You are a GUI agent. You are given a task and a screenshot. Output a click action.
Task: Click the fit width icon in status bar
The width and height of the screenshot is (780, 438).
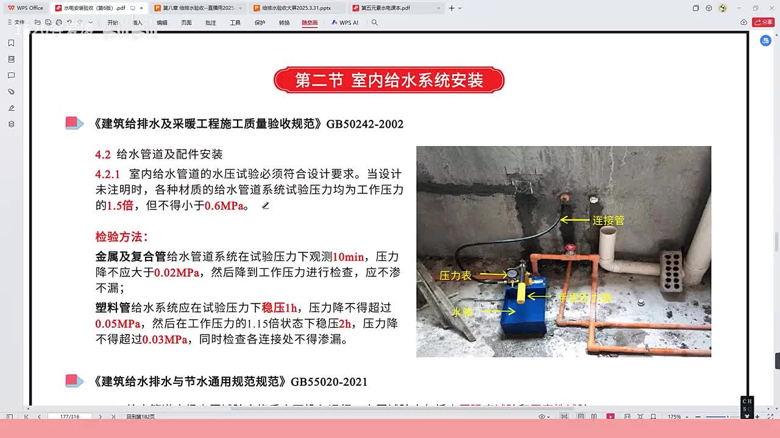pos(626,417)
